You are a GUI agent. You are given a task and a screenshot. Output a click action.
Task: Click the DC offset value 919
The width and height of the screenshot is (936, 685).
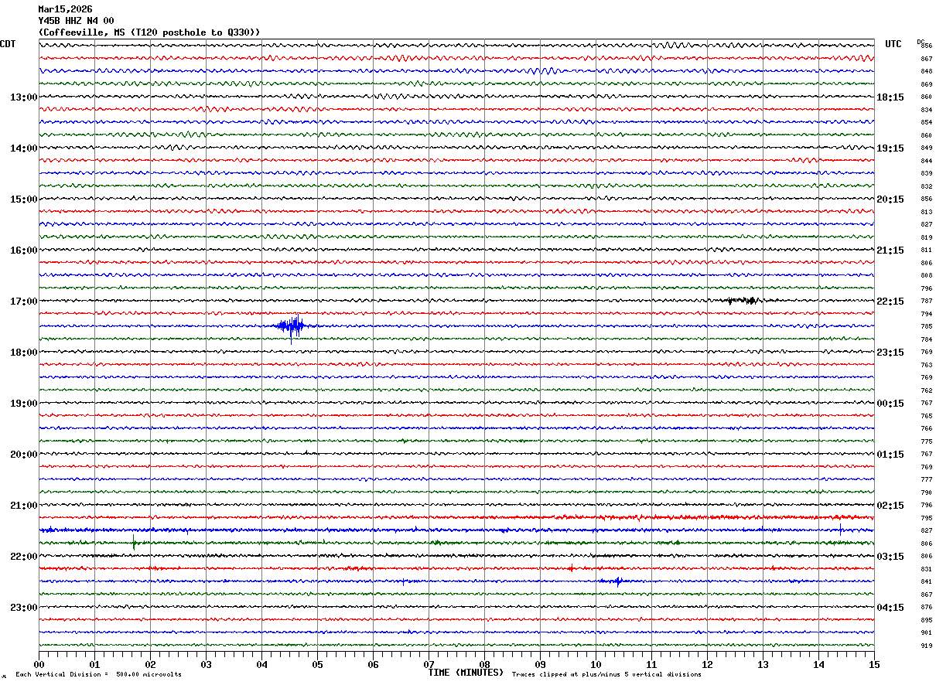coord(926,646)
